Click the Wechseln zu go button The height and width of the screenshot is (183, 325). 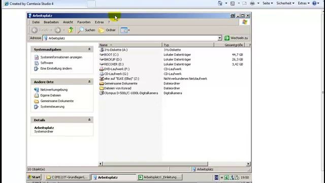(x=236, y=38)
